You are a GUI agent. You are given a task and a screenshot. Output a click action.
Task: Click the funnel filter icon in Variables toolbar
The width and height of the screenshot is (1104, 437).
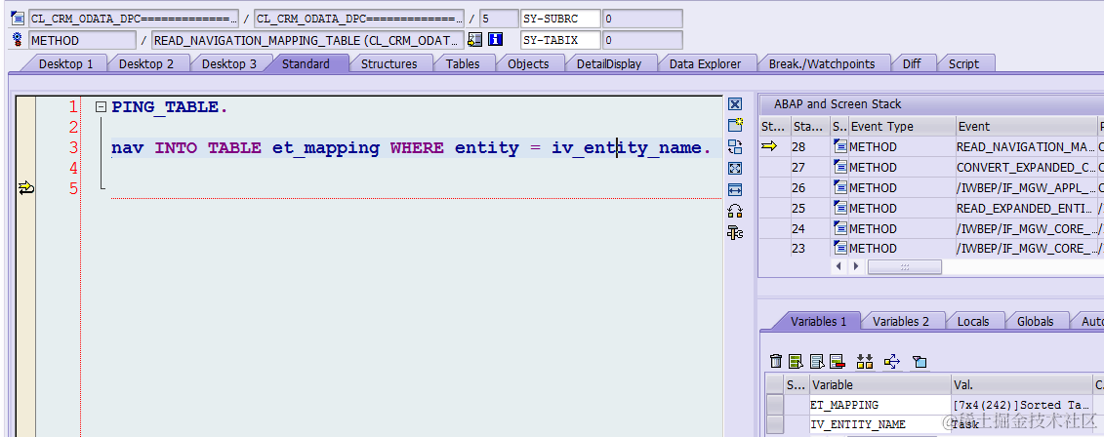pyautogui.click(x=920, y=362)
